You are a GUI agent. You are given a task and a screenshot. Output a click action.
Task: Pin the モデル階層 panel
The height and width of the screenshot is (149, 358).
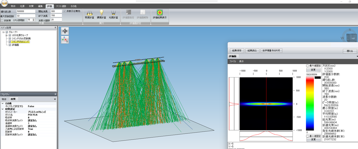point(55,27)
